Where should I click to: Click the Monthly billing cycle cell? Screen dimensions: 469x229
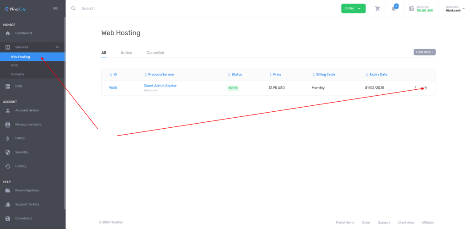point(318,88)
